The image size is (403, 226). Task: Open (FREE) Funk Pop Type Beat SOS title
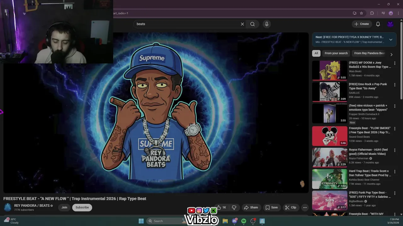click(x=370, y=195)
